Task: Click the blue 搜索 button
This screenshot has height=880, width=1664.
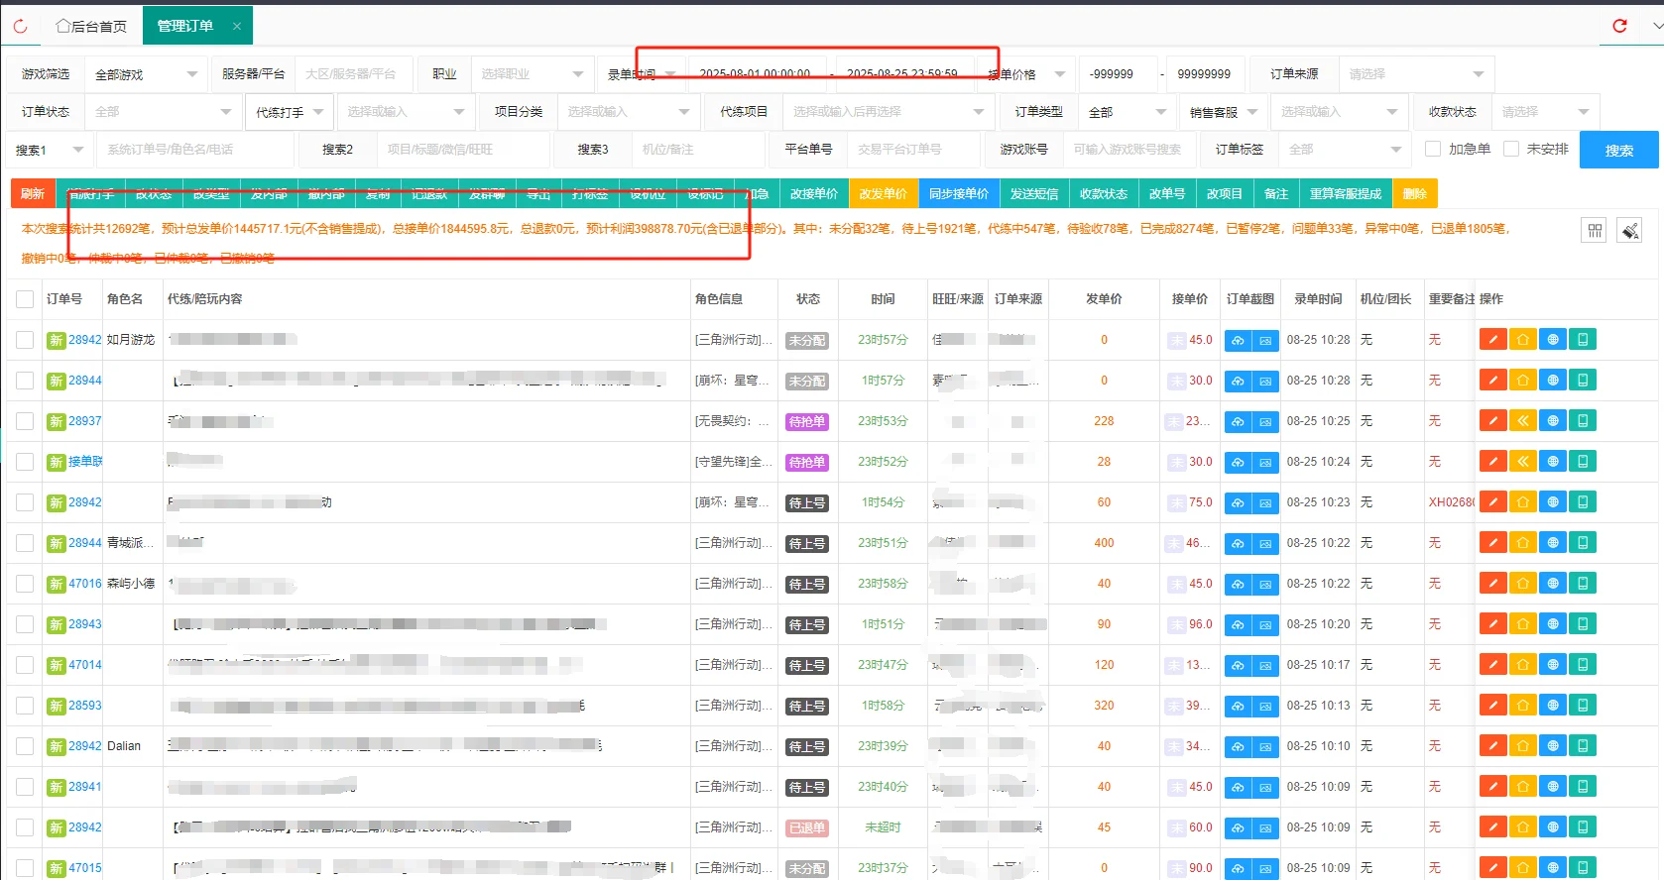Action: coord(1619,150)
